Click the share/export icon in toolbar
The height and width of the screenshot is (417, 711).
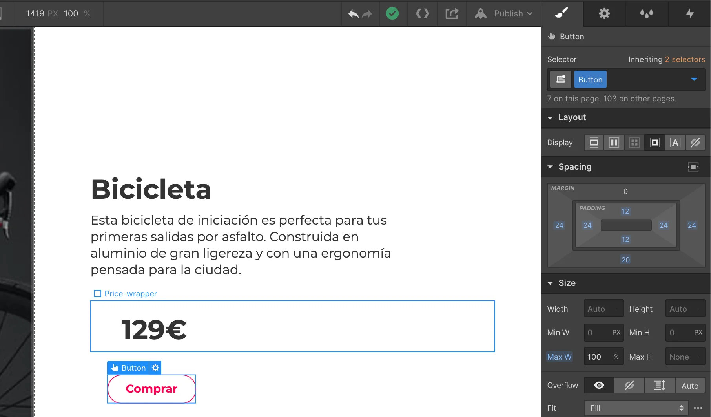tap(452, 14)
